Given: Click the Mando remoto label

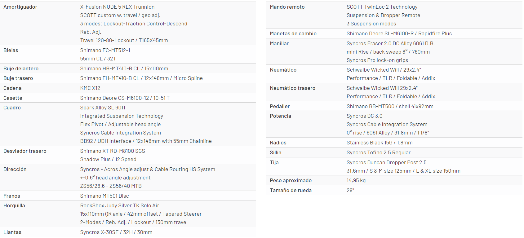Looking at the screenshot, I should coord(287,7).
